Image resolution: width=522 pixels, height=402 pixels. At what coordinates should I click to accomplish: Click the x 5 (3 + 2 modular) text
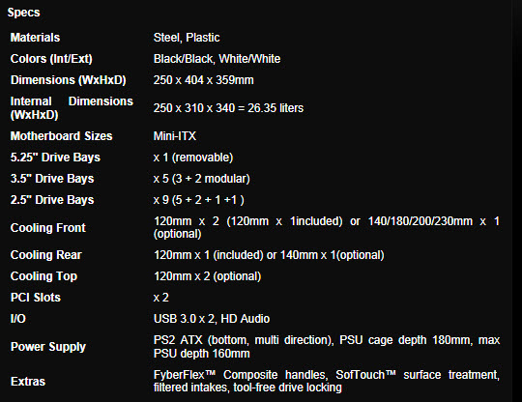coord(201,179)
